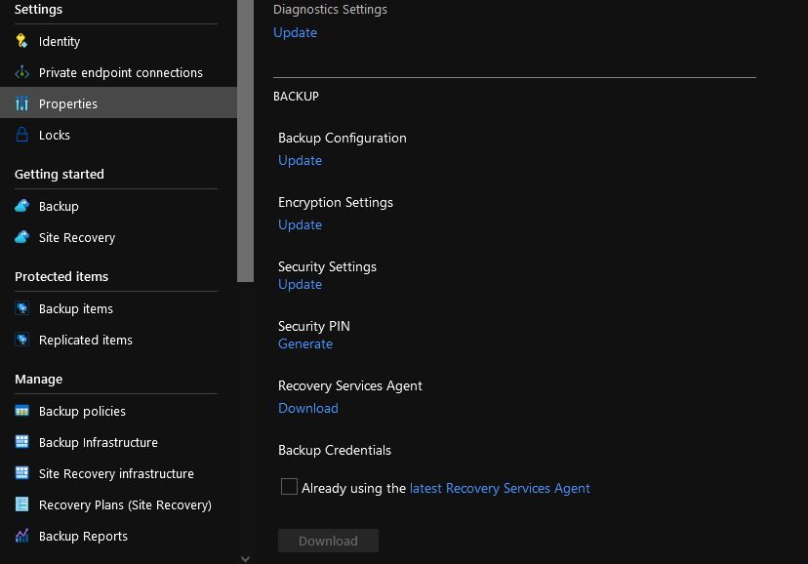Click the Identity key icon
The width and height of the screenshot is (808, 564).
21,41
